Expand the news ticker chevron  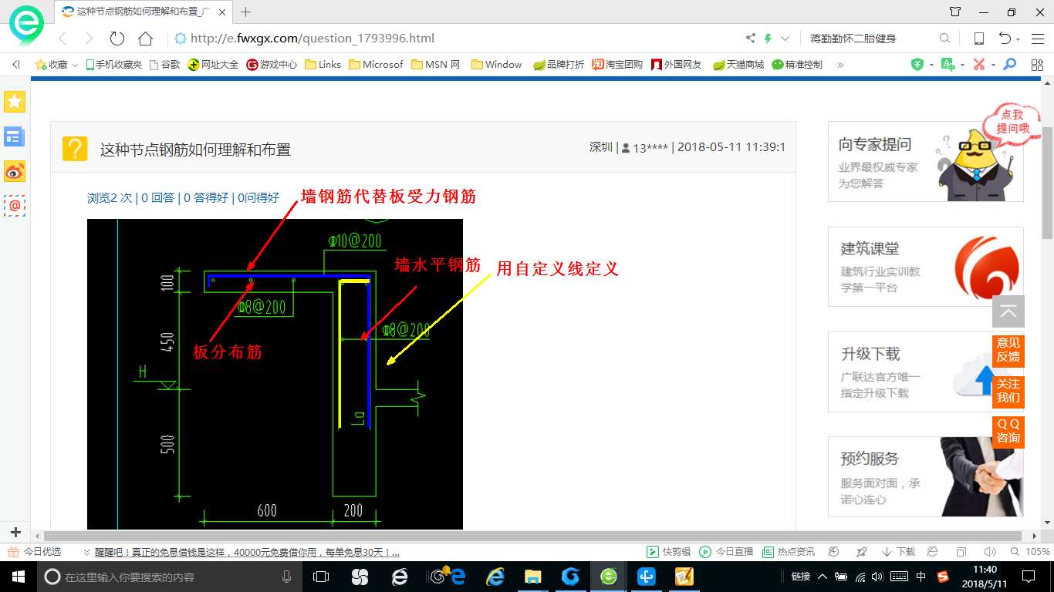coord(86,553)
